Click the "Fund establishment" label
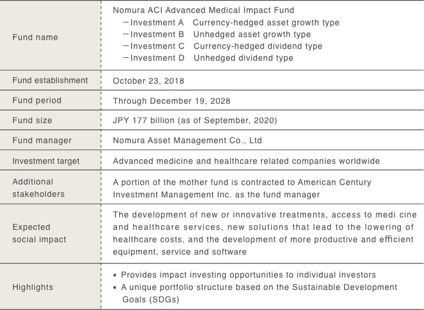The height and width of the screenshot is (310, 424). coord(50,80)
